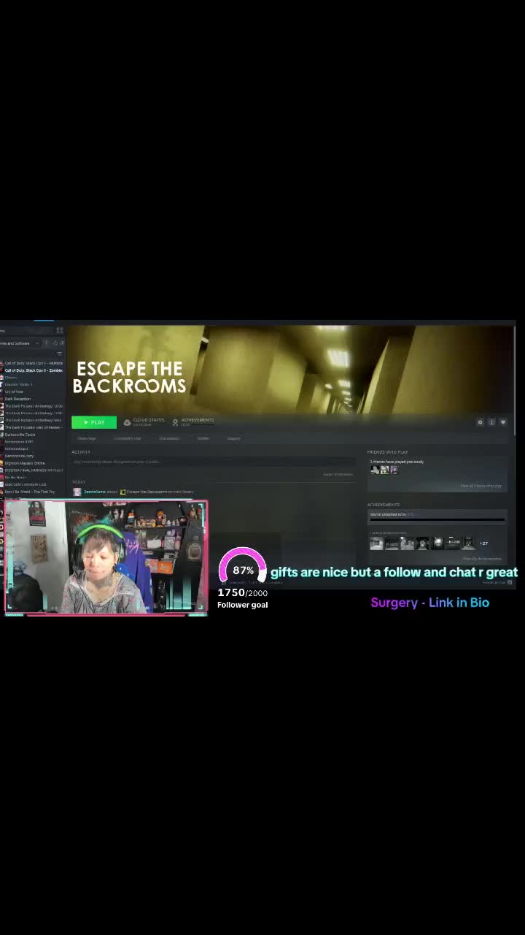Open first latest achievement thumbnail
525x935 pixels.
376,543
